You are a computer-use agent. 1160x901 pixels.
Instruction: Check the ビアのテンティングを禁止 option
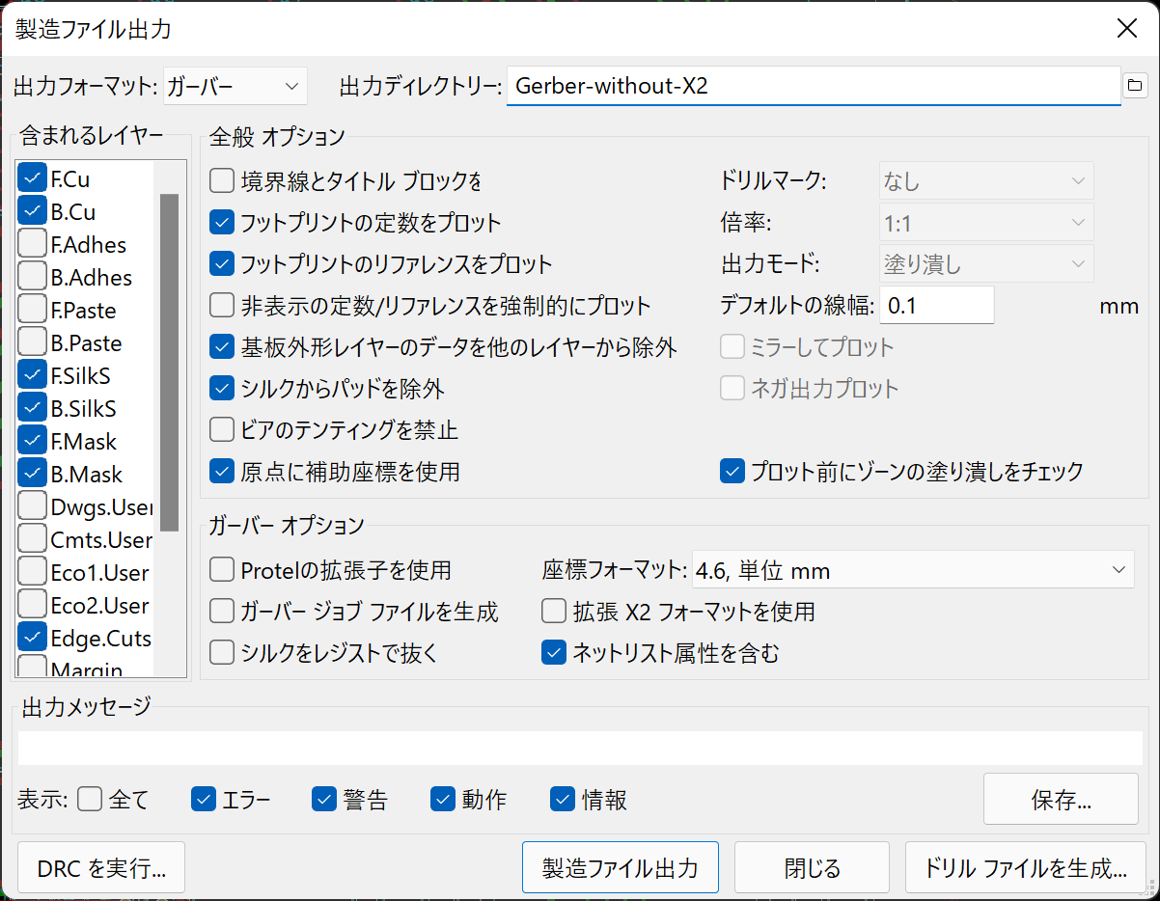[222, 429]
